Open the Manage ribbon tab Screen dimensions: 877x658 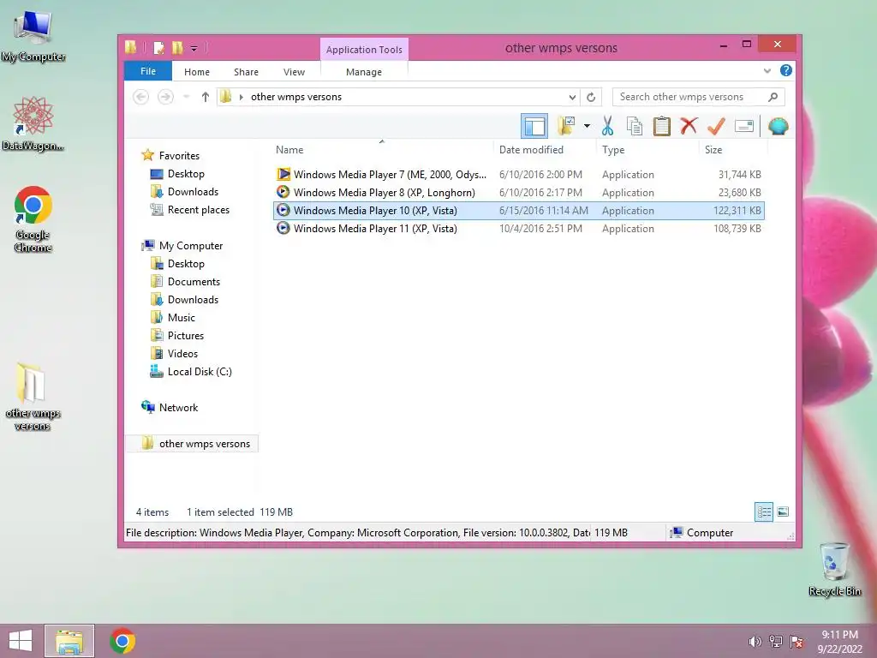coord(363,72)
